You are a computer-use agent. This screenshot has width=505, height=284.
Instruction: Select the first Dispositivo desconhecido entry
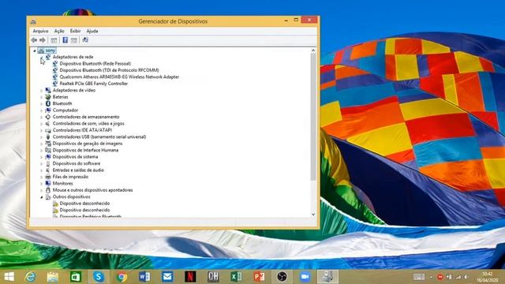click(x=84, y=204)
